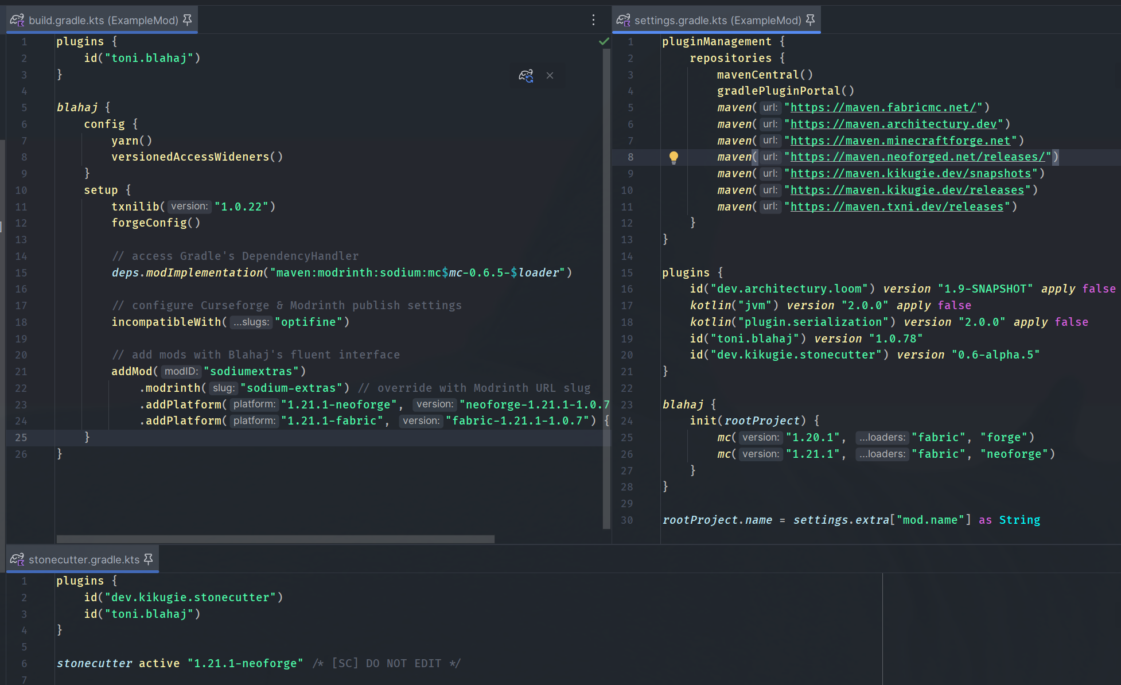Click the kotlin("plugin.serialization") text

click(x=792, y=322)
